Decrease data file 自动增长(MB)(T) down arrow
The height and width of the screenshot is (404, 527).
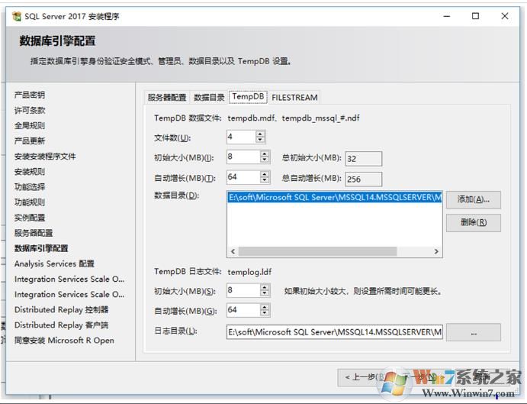tap(265, 180)
